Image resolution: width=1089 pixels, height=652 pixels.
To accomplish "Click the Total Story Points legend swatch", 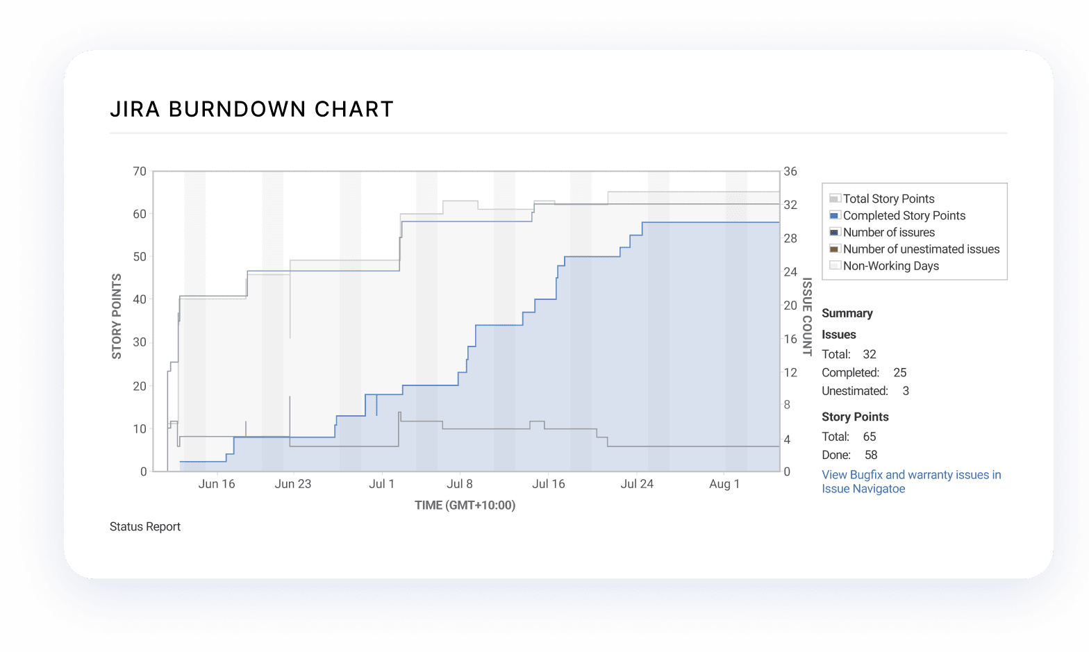I will click(835, 199).
